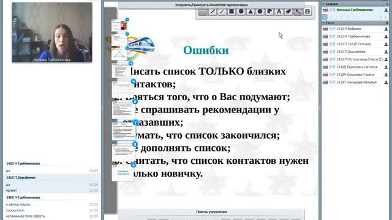Click the user icon beside 1410Д Борисевич Наталья
The height and width of the screenshot is (220, 392).
tap(386, 67)
